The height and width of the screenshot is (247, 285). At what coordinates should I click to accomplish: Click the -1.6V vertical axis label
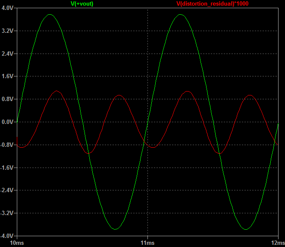click(7, 168)
